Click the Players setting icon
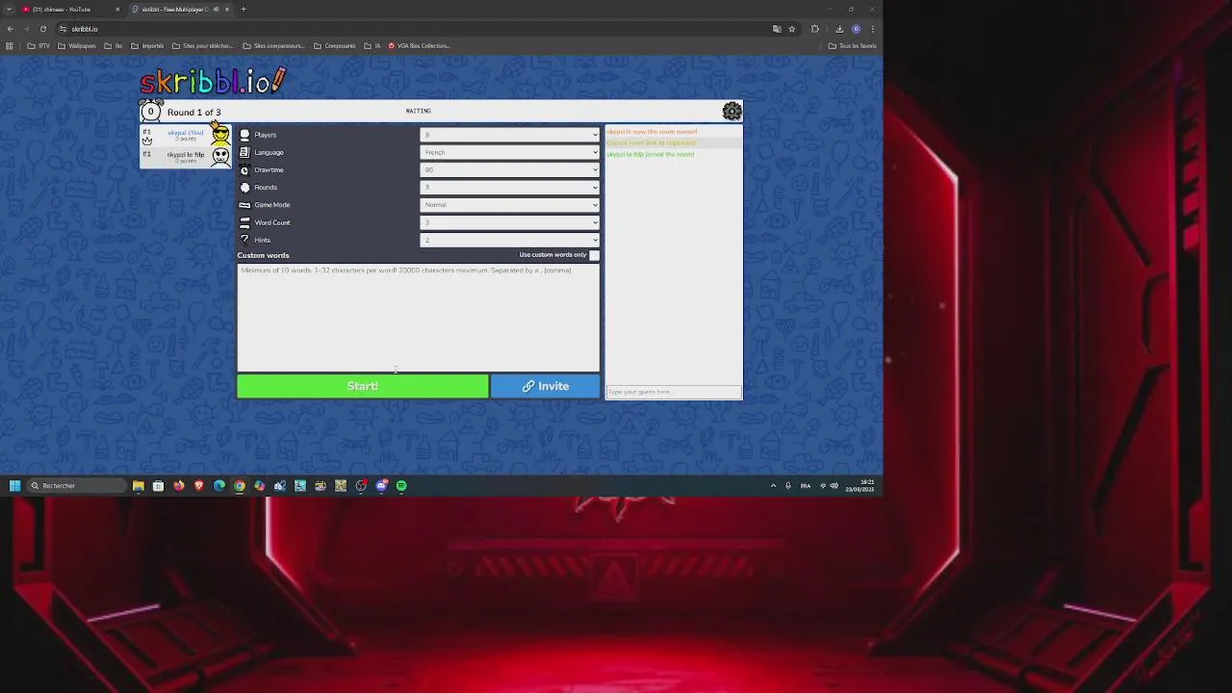The height and width of the screenshot is (693, 1232). (x=244, y=135)
